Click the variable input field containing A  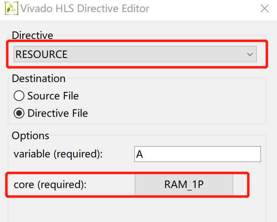point(198,154)
